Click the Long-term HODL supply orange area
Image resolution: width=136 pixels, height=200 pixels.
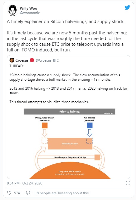click(x=70, y=171)
